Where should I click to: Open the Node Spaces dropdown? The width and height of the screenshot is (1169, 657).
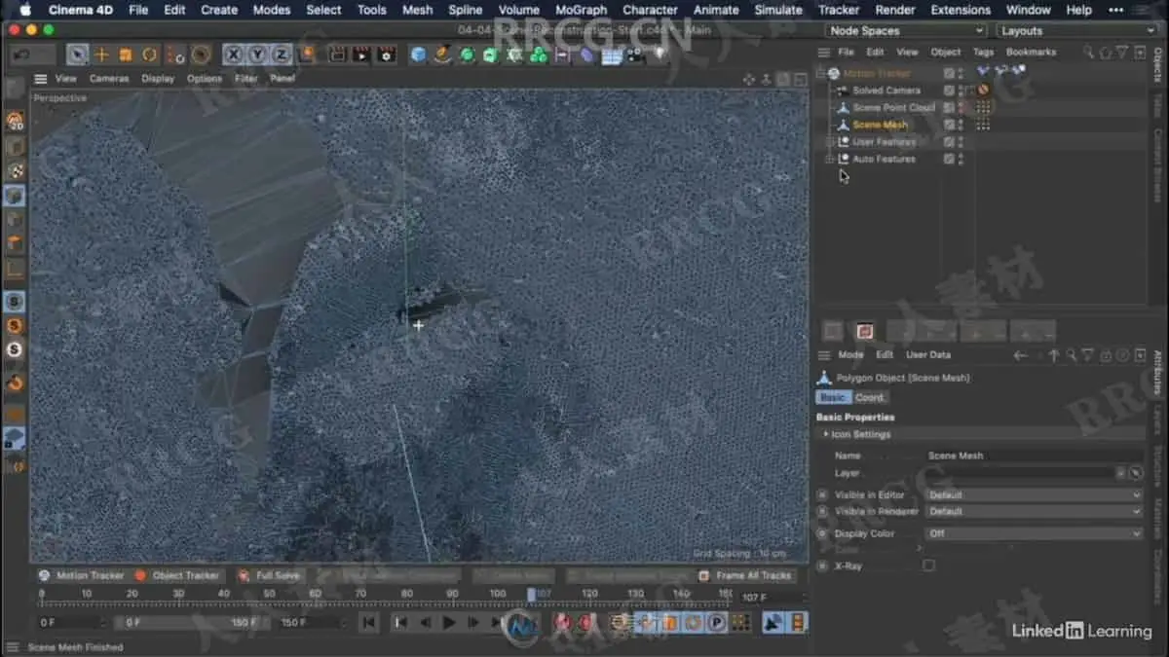point(906,31)
